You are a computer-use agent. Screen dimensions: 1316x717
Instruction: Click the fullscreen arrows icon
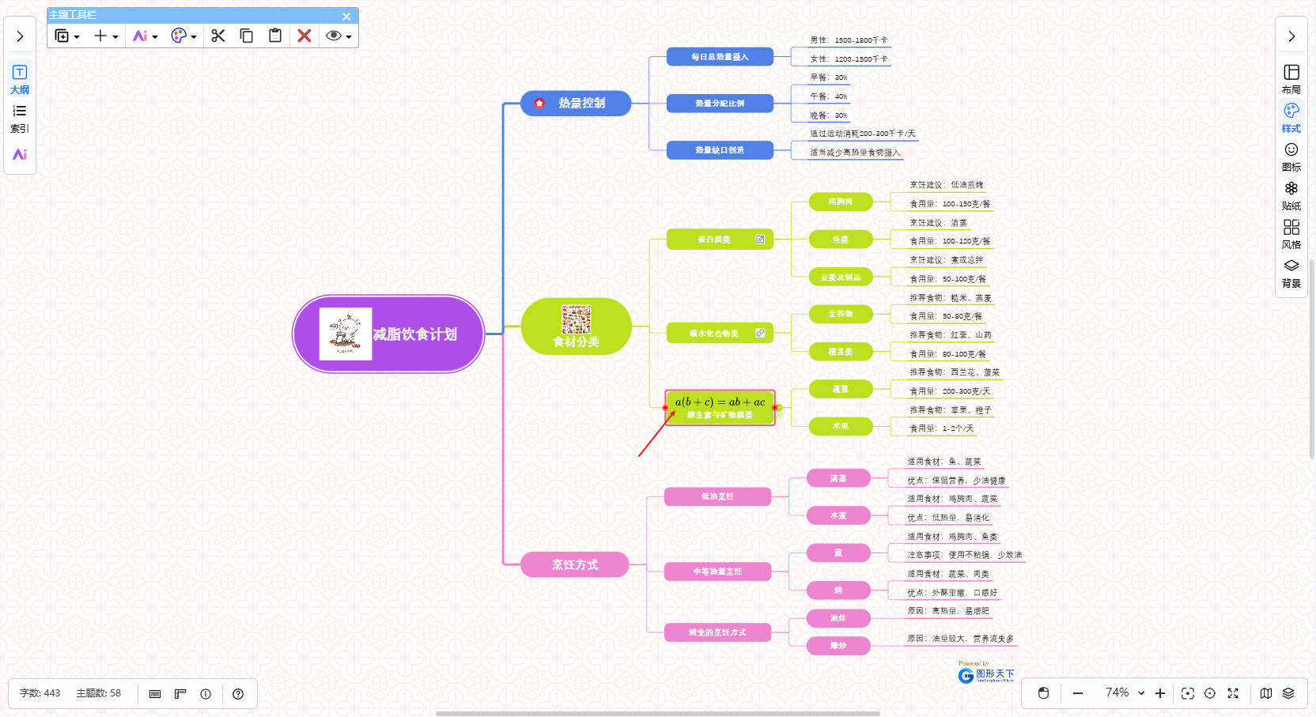coord(1232,693)
